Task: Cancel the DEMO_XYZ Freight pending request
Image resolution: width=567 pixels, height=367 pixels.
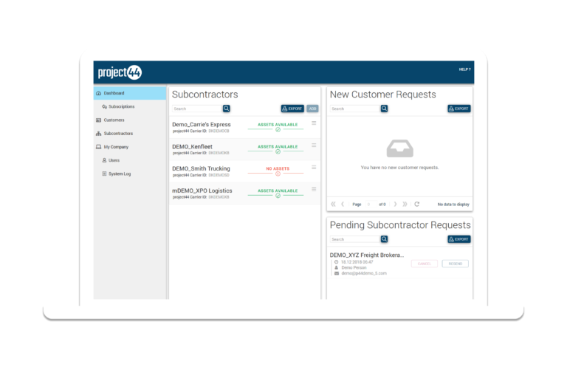Action: pos(425,264)
